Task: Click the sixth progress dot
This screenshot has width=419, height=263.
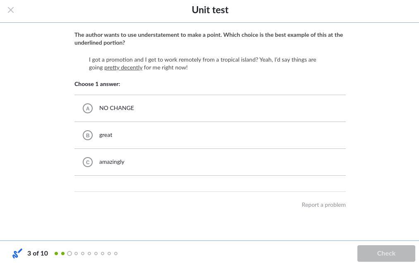Action: (89, 253)
